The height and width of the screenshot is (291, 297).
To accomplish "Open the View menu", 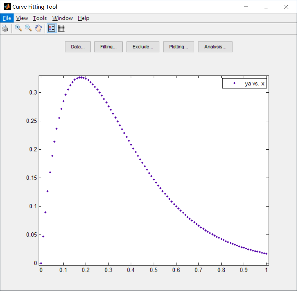I will click(x=22, y=18).
